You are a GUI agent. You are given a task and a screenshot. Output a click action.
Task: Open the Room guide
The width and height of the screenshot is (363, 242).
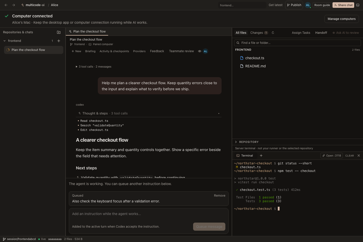322,5
